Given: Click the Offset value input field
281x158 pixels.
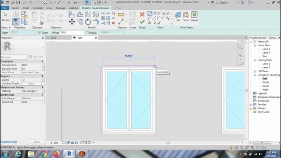Looking at the screenshot, I should 72,32.
